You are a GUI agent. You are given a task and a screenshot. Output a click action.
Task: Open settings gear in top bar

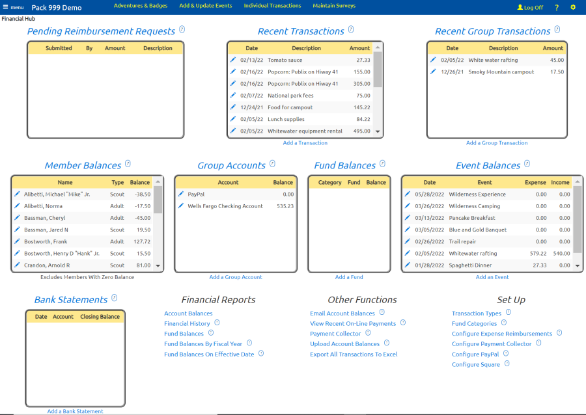point(573,7)
